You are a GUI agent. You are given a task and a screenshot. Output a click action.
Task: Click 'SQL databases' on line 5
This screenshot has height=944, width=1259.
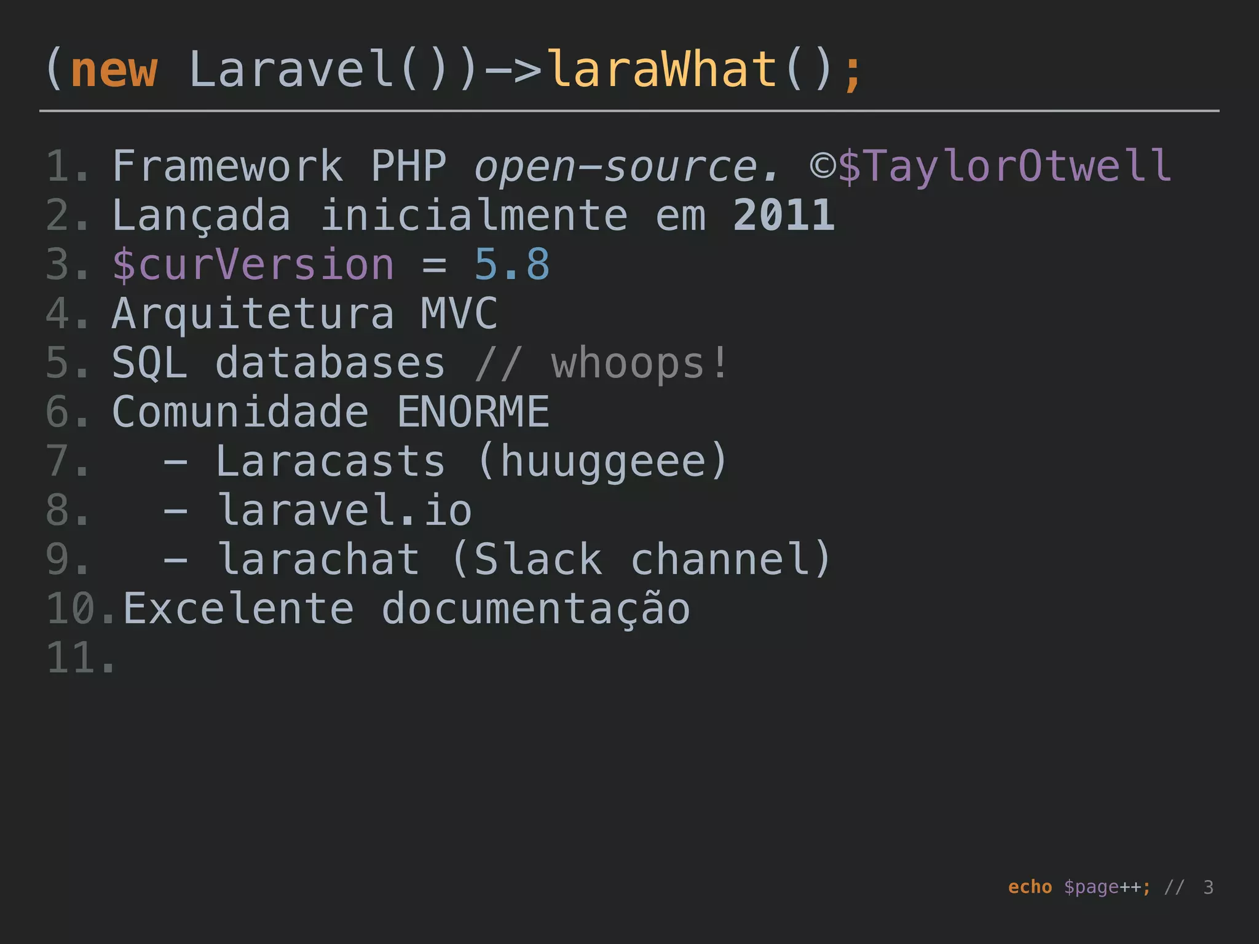click(x=278, y=363)
